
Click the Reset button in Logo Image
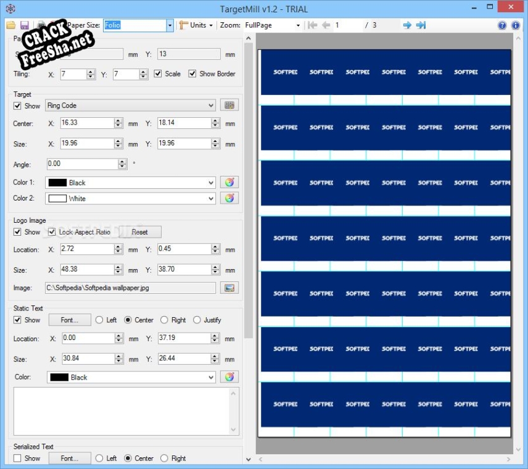(139, 232)
